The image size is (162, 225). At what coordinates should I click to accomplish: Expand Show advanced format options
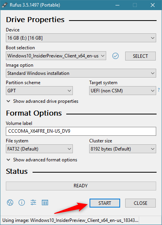tap(42, 160)
